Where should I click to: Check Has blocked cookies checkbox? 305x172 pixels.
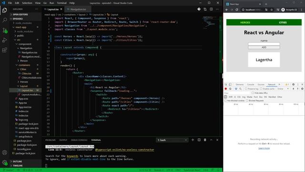(x=225, y=101)
